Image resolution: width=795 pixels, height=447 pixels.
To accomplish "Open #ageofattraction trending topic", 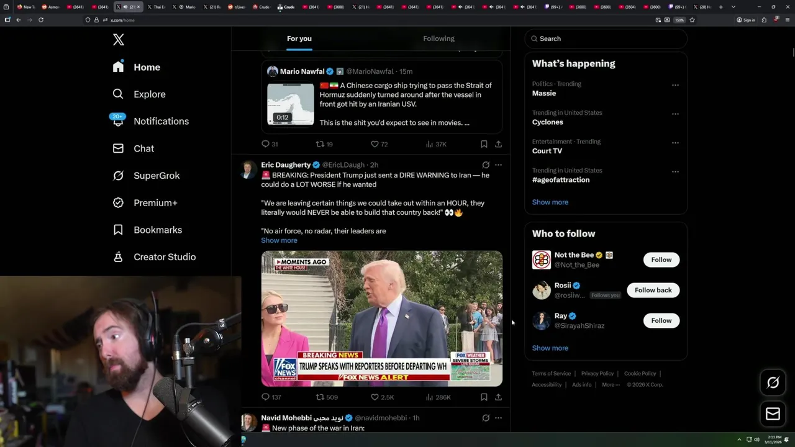I will point(560,180).
